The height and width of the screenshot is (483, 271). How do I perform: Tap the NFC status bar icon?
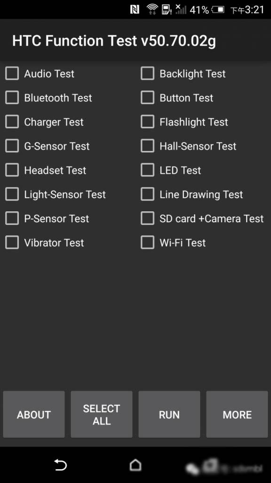(x=135, y=10)
